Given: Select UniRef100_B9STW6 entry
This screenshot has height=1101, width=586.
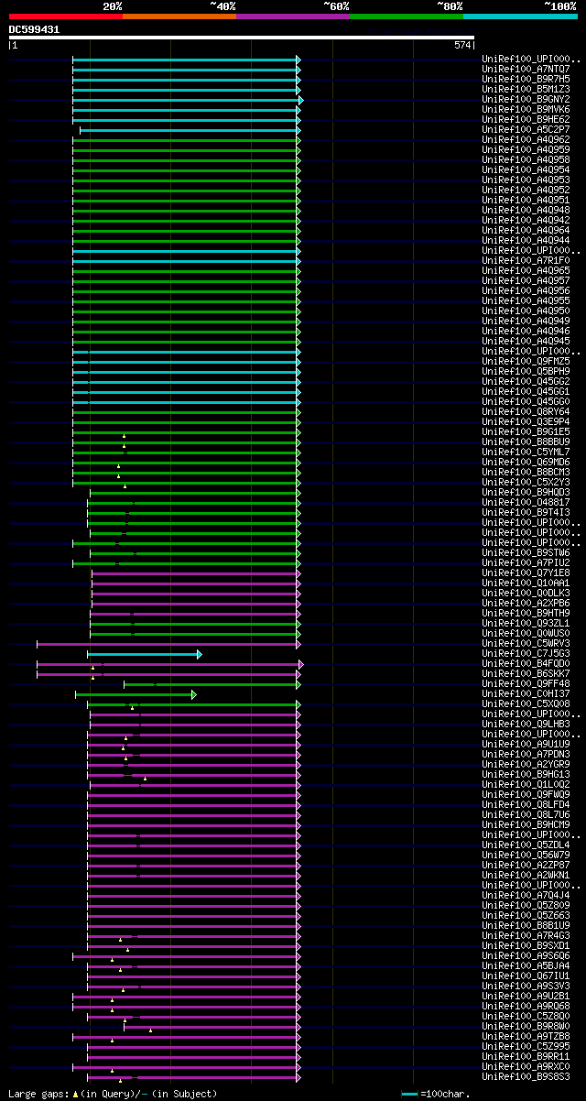Looking at the screenshot, I should coord(526,552).
